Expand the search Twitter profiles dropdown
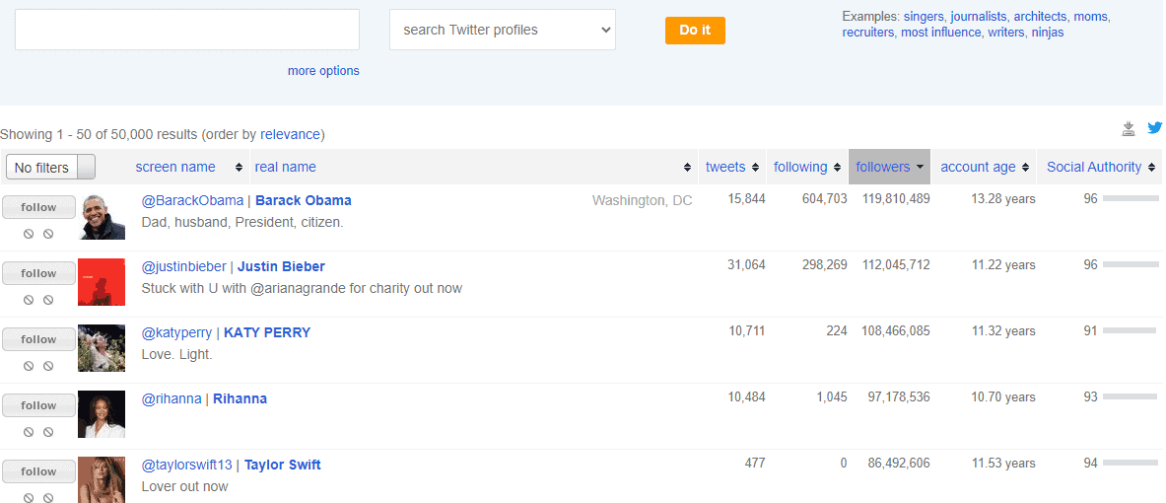This screenshot has height=503, width=1166. [x=502, y=30]
